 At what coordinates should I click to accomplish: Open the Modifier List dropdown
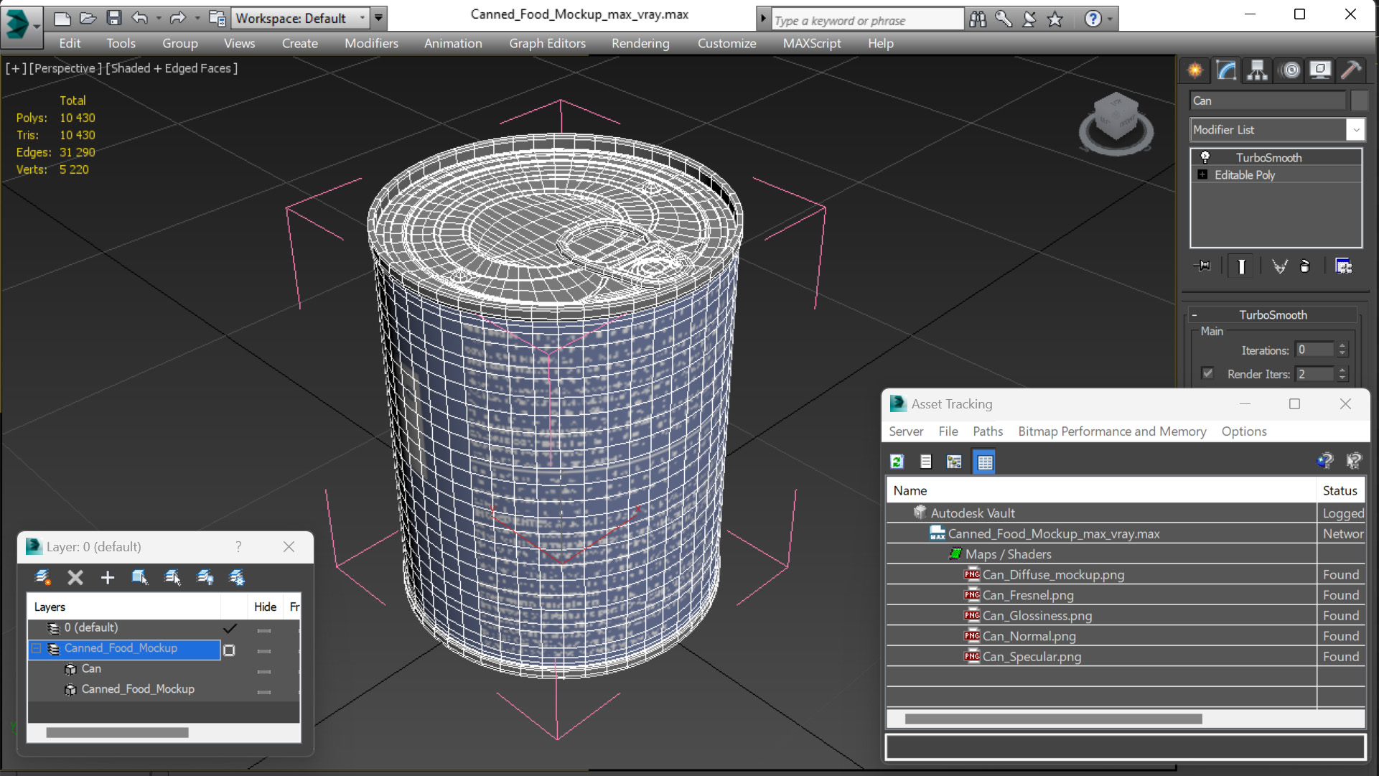[1355, 130]
